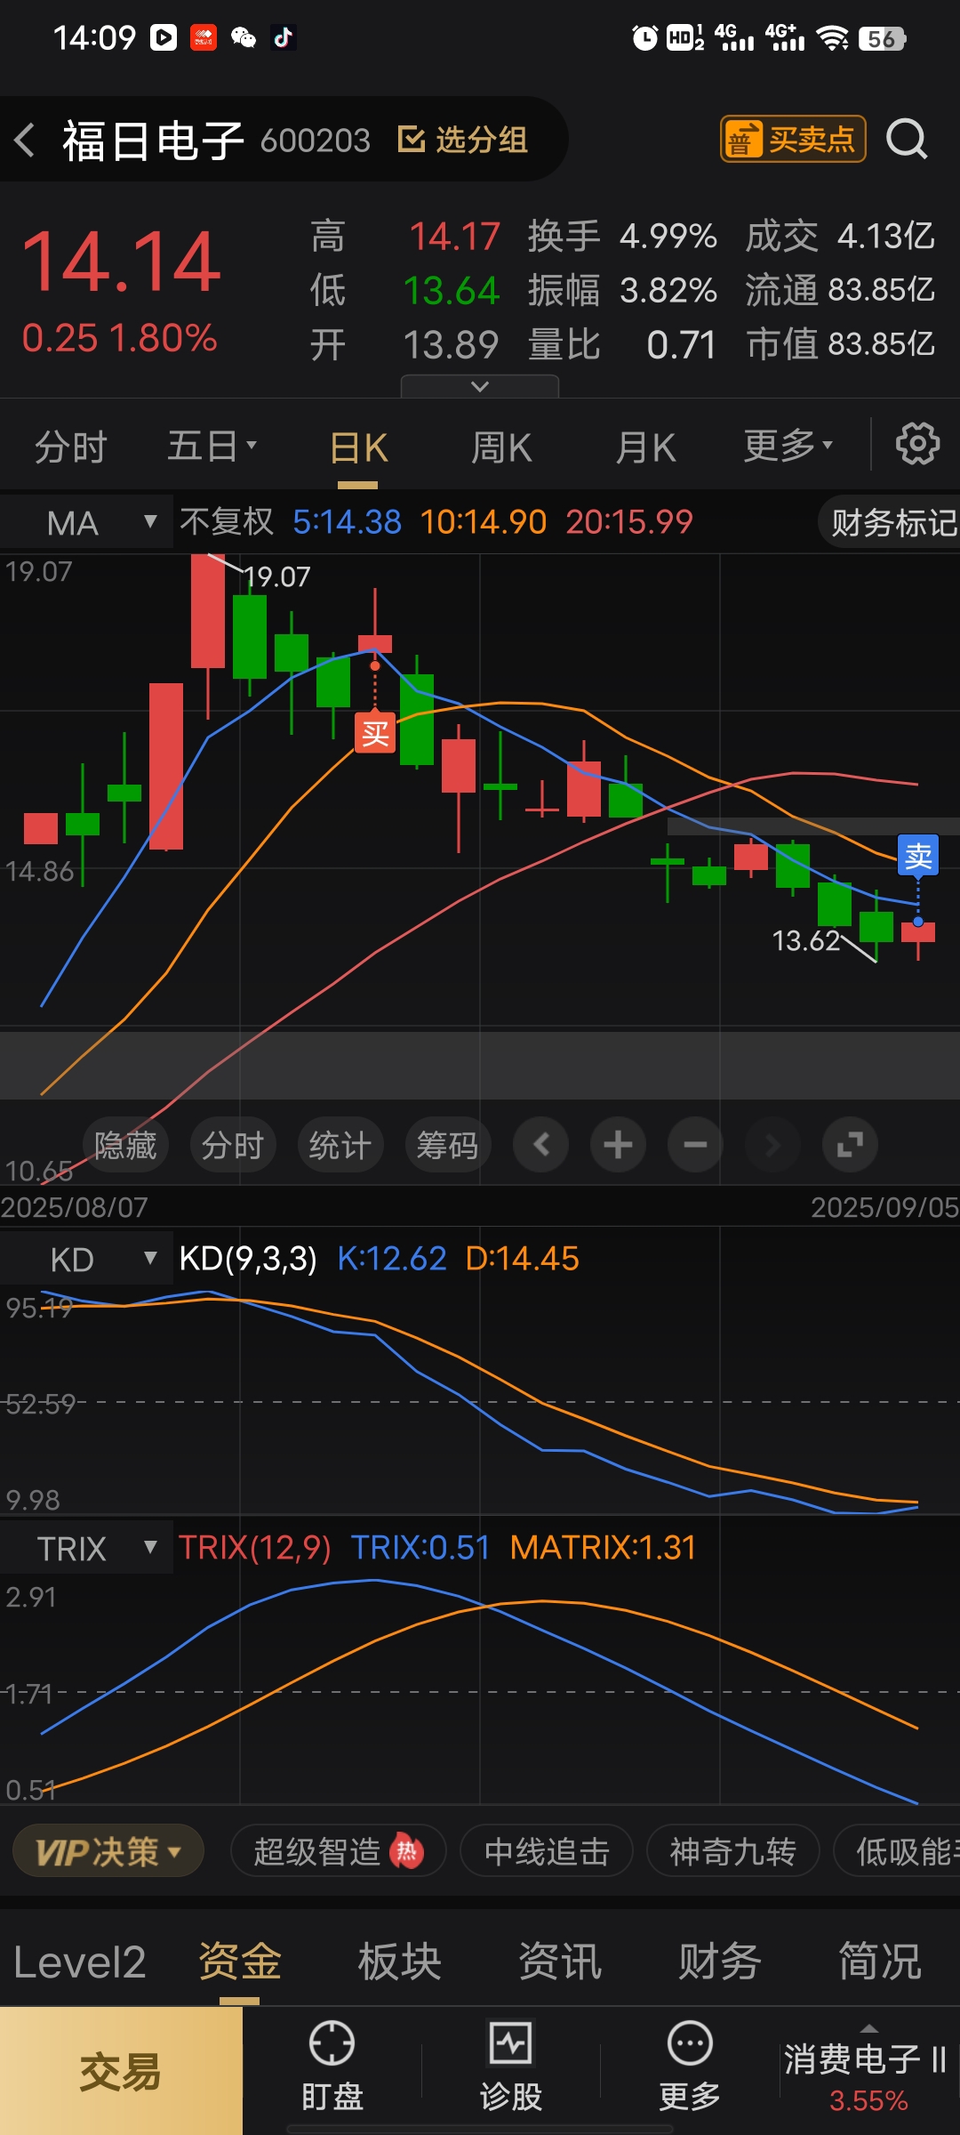The width and height of the screenshot is (960, 2135).
Task: Select the 周K chart tab
Action: [501, 447]
